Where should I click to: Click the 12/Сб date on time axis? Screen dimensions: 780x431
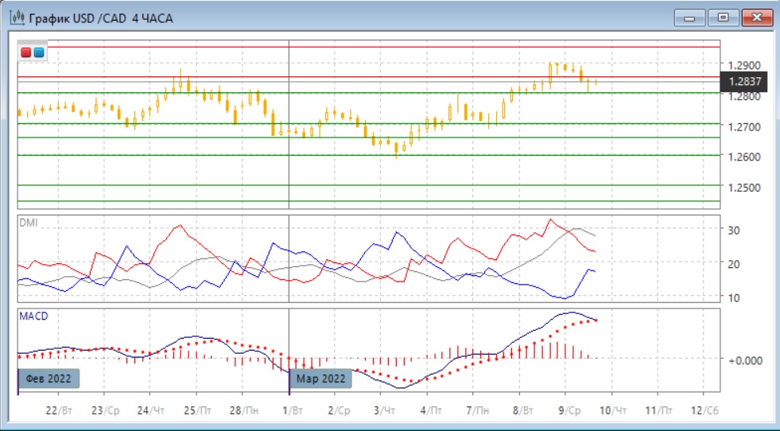704,410
